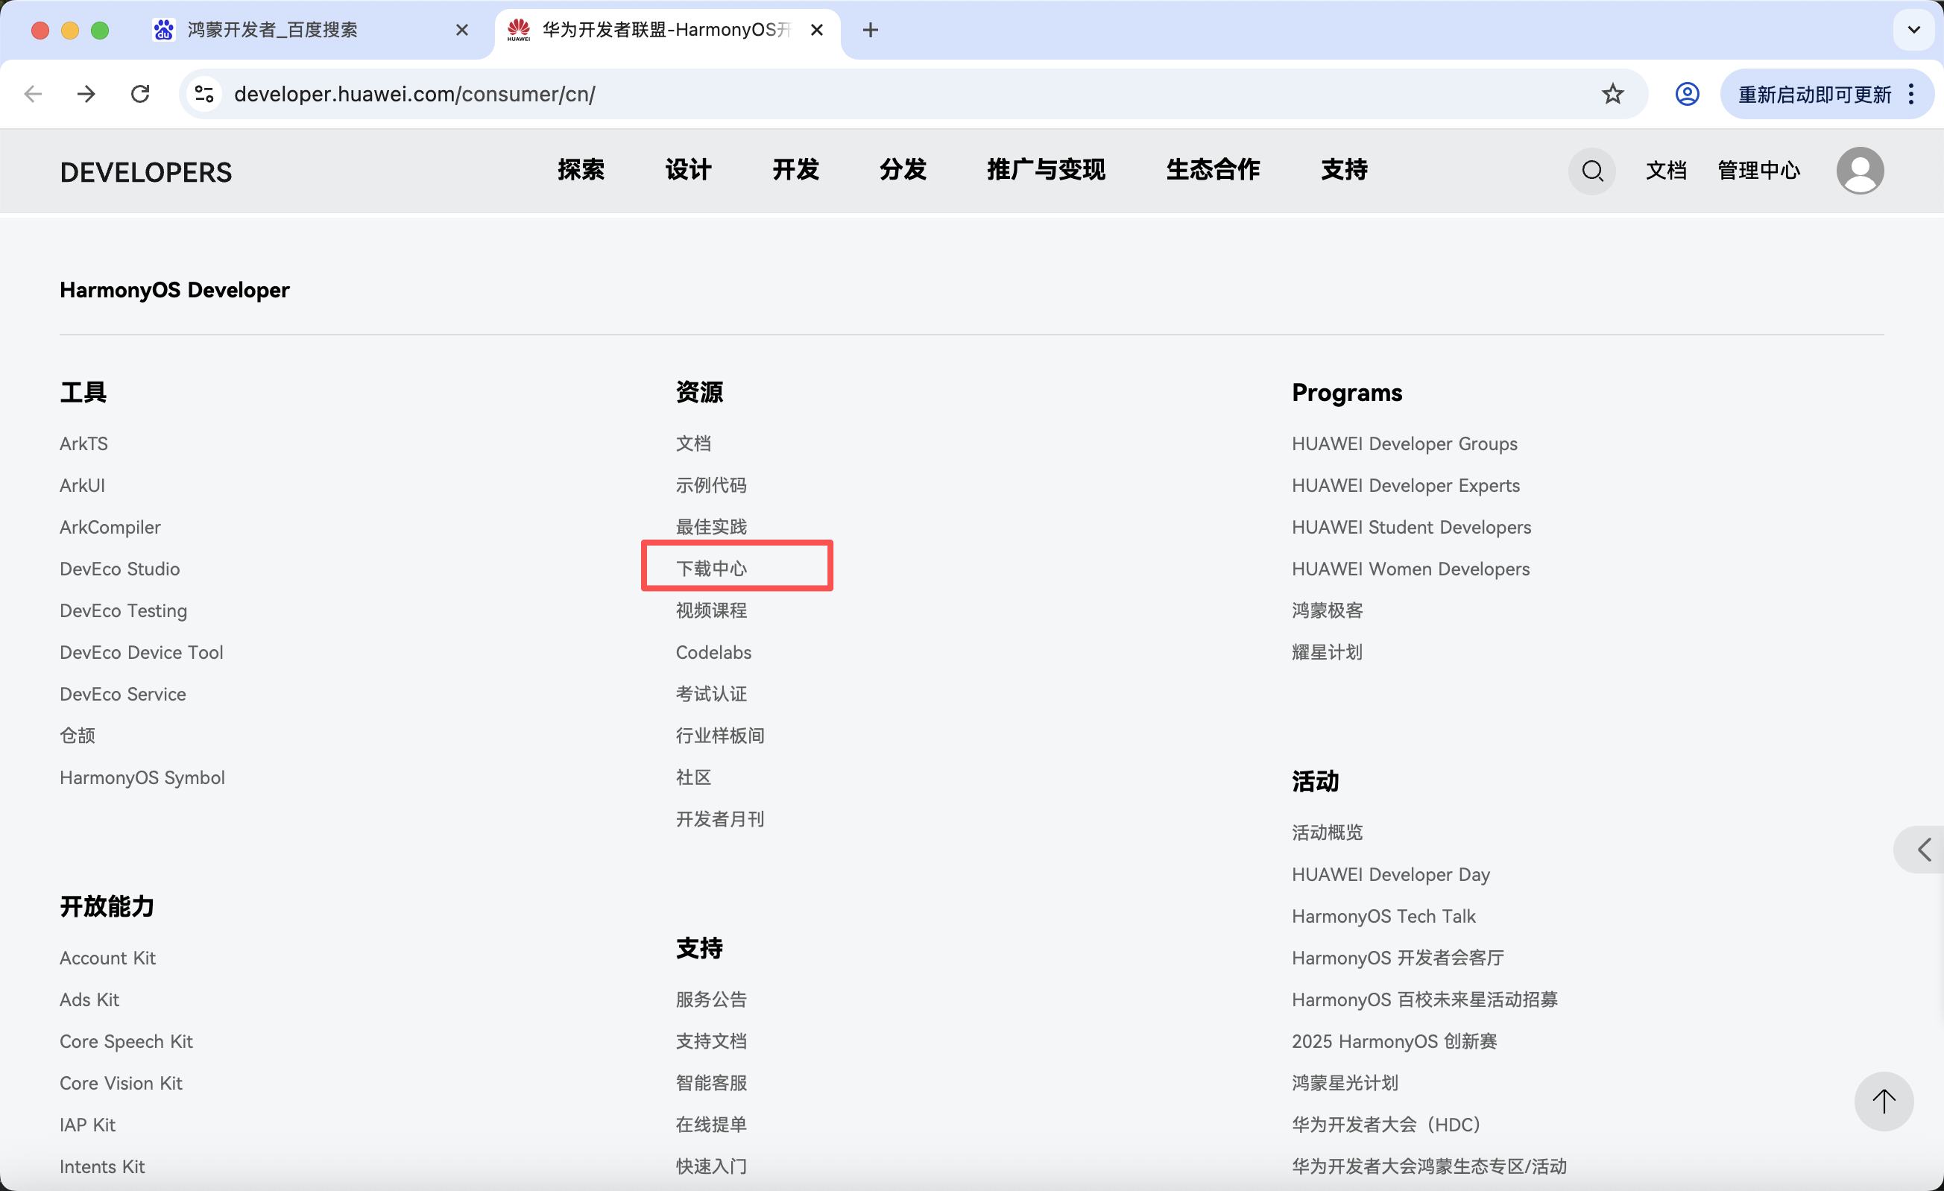Switch to the 鸿蒙开发者_百度搜索 tab

(272, 30)
